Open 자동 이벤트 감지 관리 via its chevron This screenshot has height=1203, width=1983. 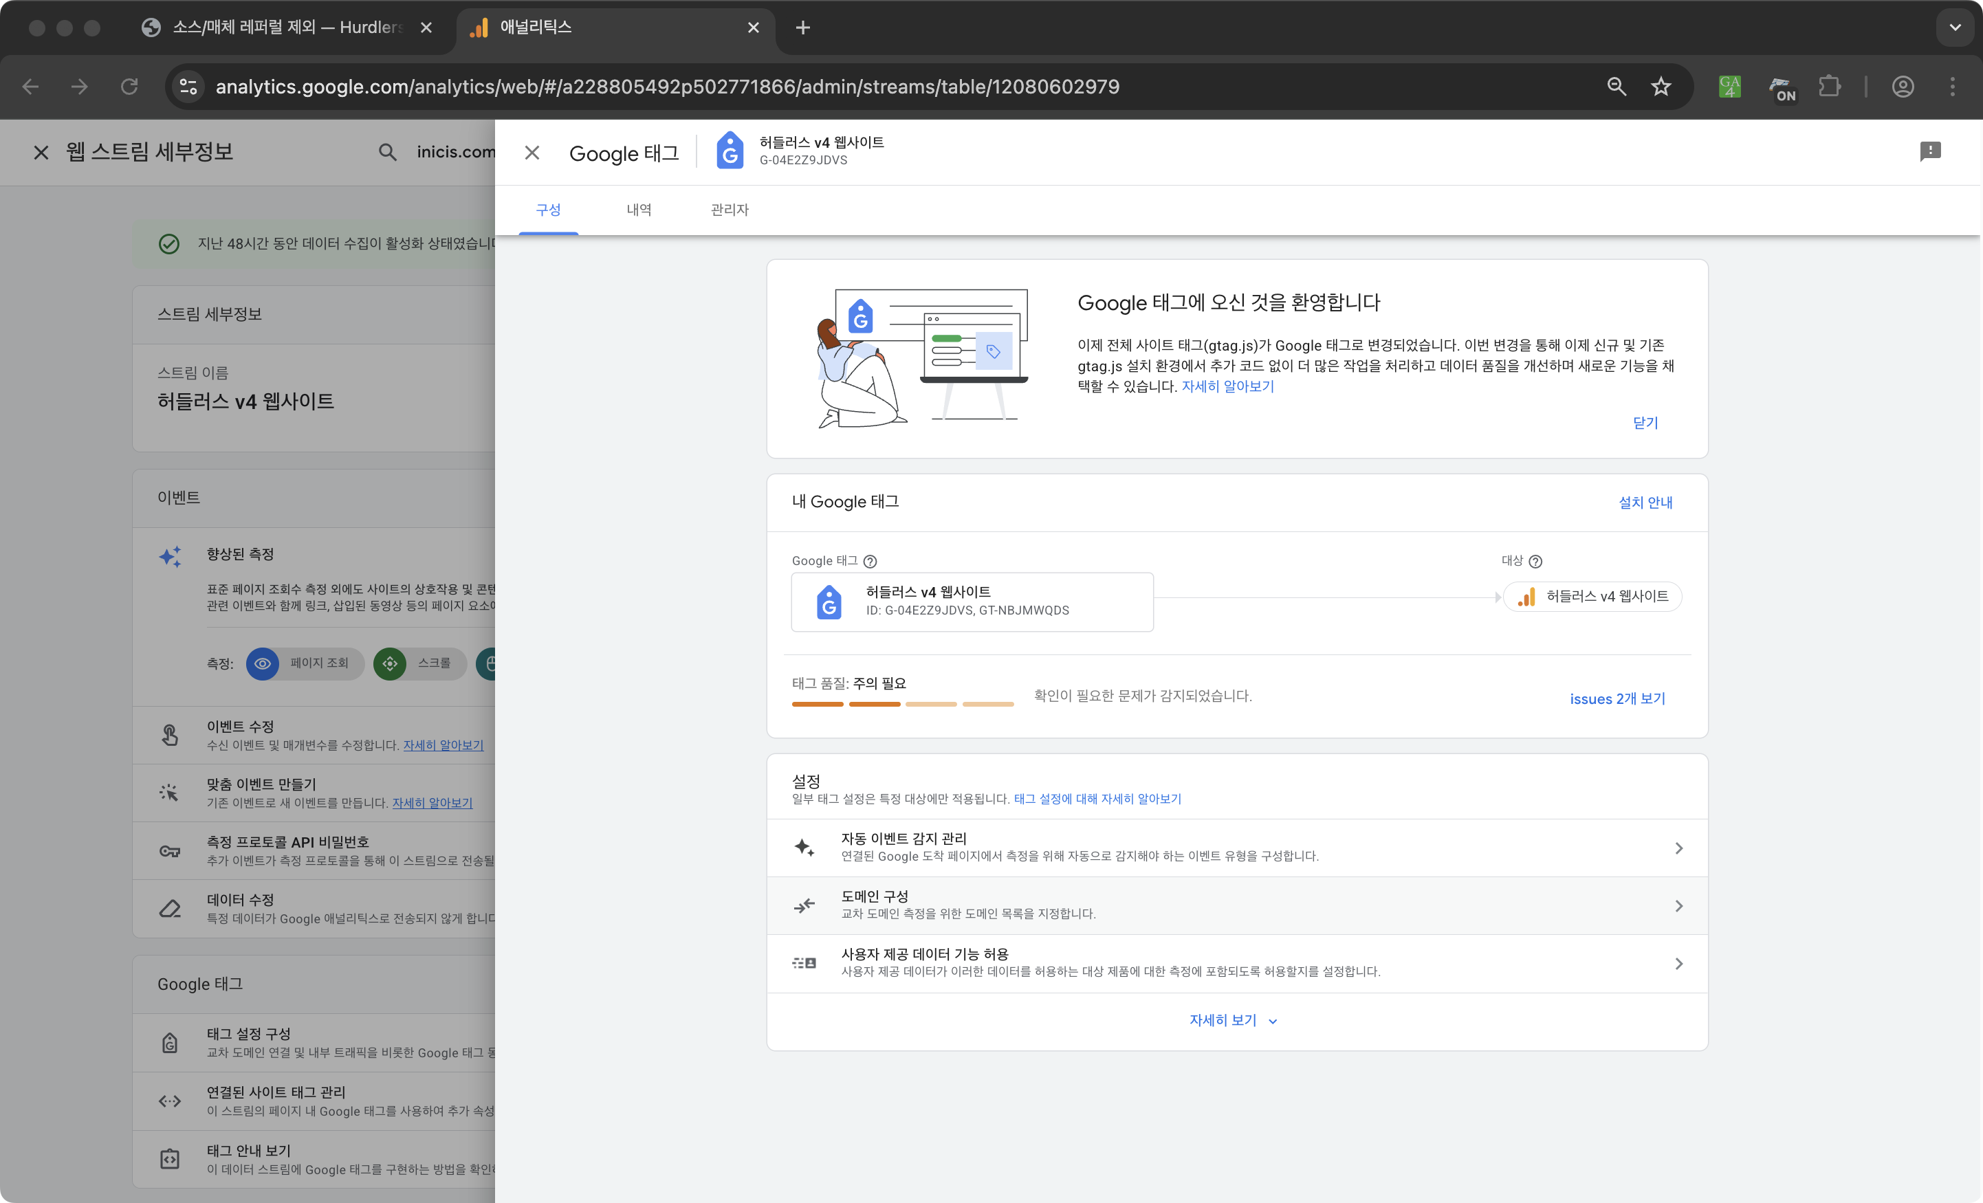(1679, 848)
